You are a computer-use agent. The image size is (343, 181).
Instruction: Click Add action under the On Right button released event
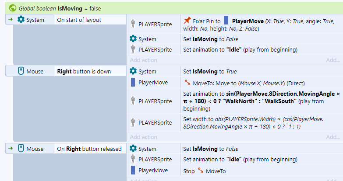[x=143, y=180]
